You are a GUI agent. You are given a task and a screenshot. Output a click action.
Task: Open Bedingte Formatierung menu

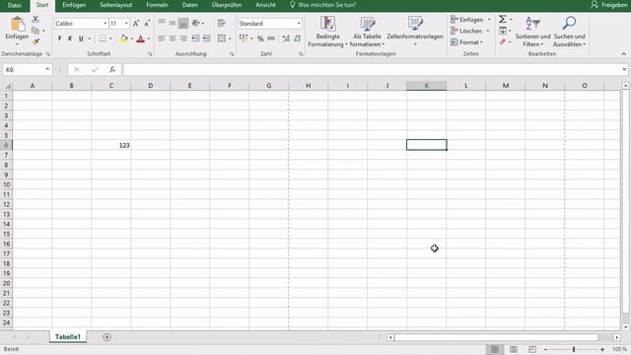pyautogui.click(x=327, y=32)
